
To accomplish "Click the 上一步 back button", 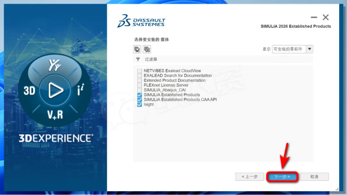I will (x=250, y=177).
